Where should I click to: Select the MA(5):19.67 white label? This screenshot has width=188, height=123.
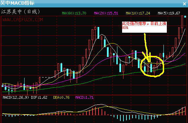[x=169, y=13]
